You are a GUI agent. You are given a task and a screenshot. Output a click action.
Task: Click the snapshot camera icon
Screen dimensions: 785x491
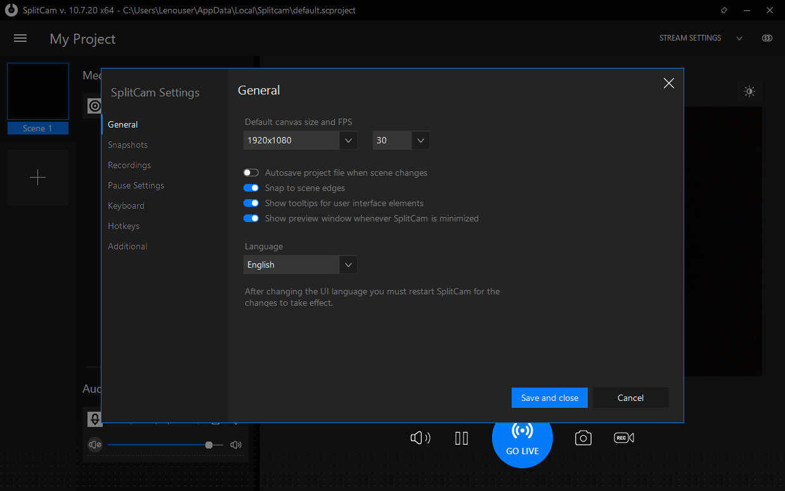point(583,438)
